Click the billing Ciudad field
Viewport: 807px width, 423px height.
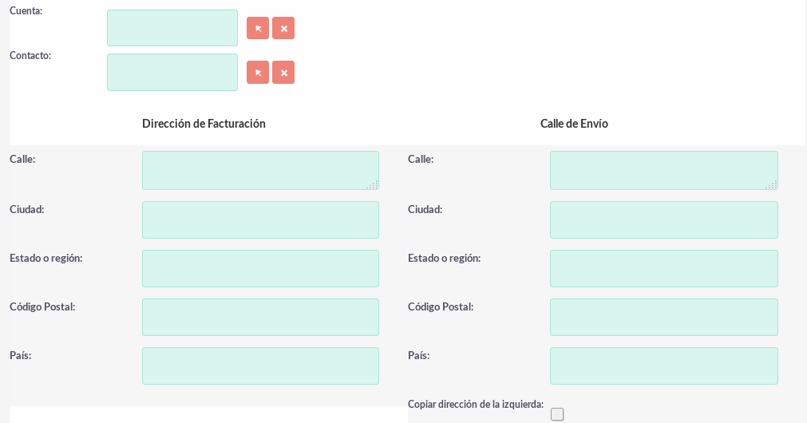tap(260, 219)
